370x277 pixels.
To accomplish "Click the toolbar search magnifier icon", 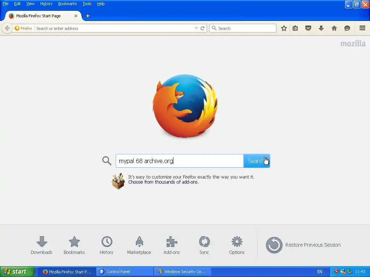I will [x=214, y=28].
